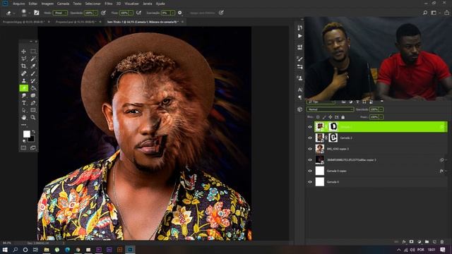
Task: Open the brush preset picker
Action: [25, 13]
